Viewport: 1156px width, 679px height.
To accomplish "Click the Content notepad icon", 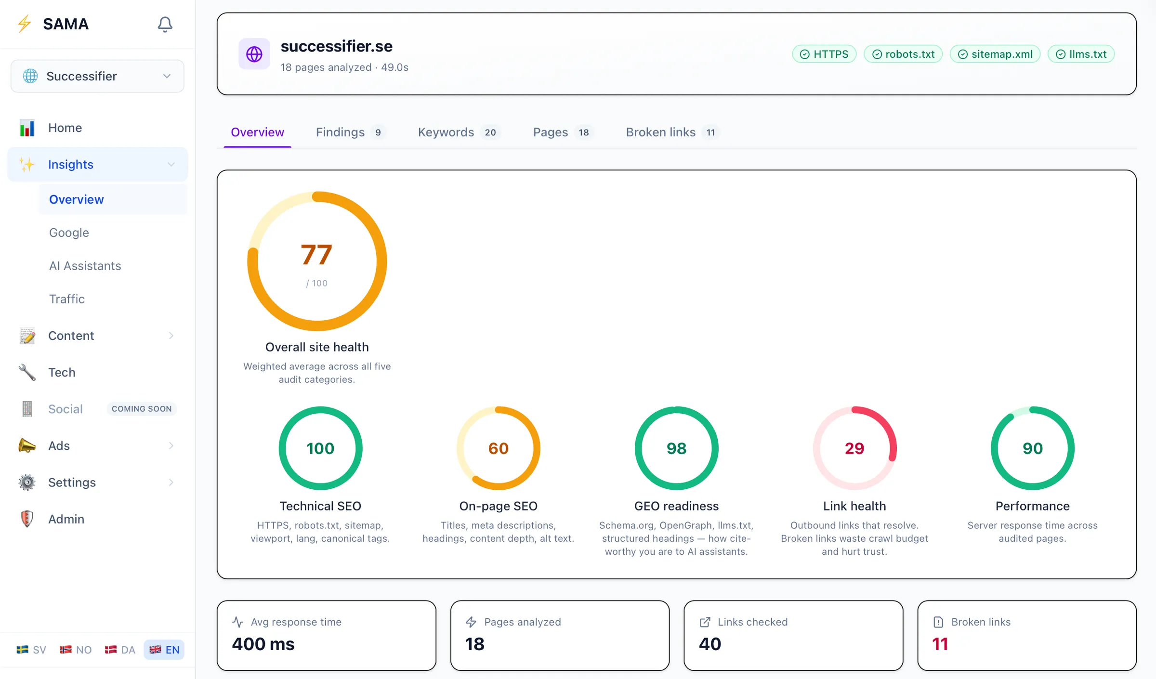I will pyautogui.click(x=27, y=336).
